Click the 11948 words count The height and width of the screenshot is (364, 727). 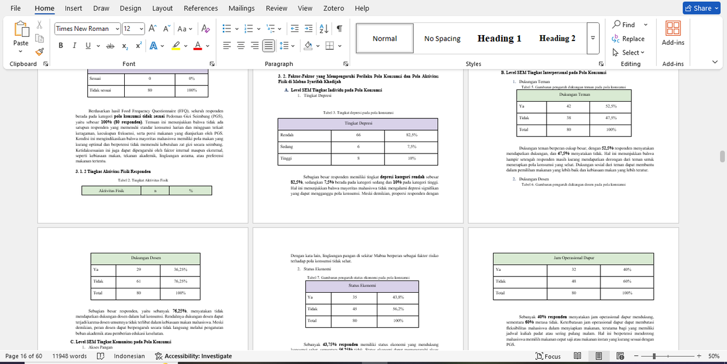70,356
